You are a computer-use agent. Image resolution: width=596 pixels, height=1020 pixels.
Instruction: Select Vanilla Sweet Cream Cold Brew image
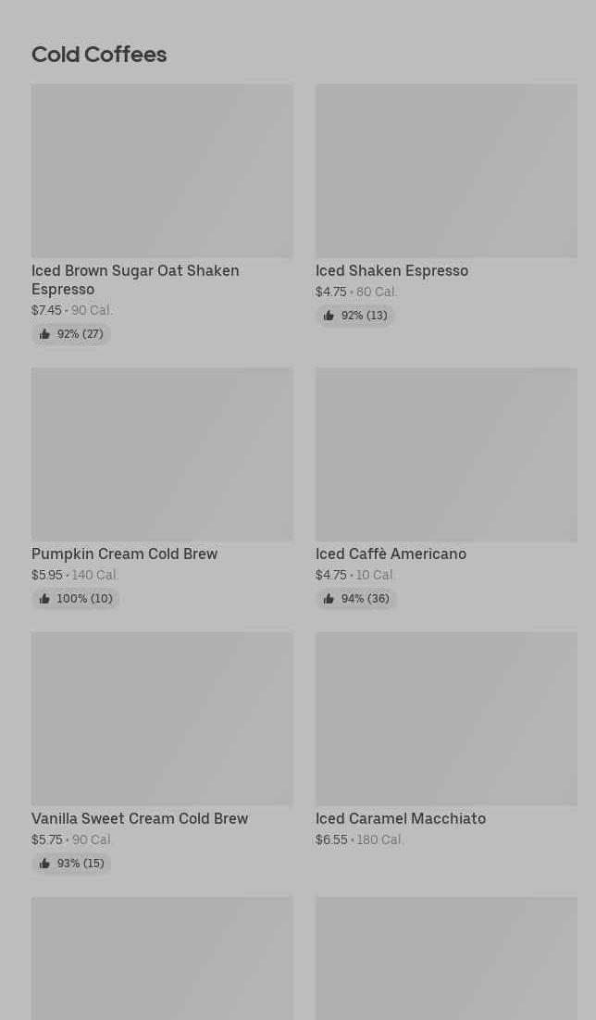coord(162,719)
